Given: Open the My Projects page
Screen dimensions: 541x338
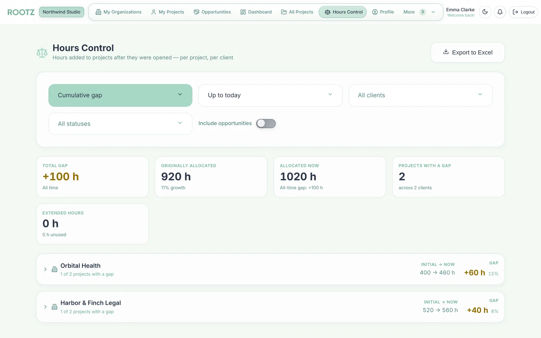Looking at the screenshot, I should tap(168, 12).
